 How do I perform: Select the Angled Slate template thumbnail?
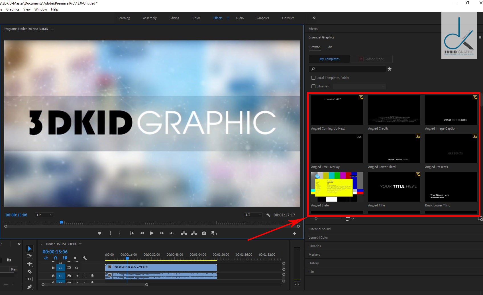(x=337, y=187)
